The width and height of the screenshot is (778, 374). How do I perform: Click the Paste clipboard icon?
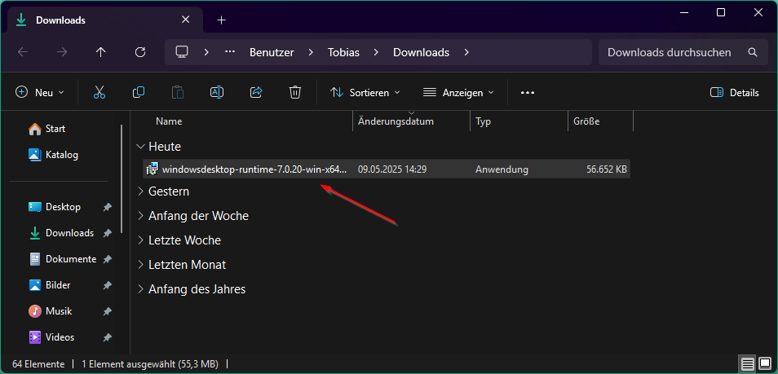pos(178,92)
